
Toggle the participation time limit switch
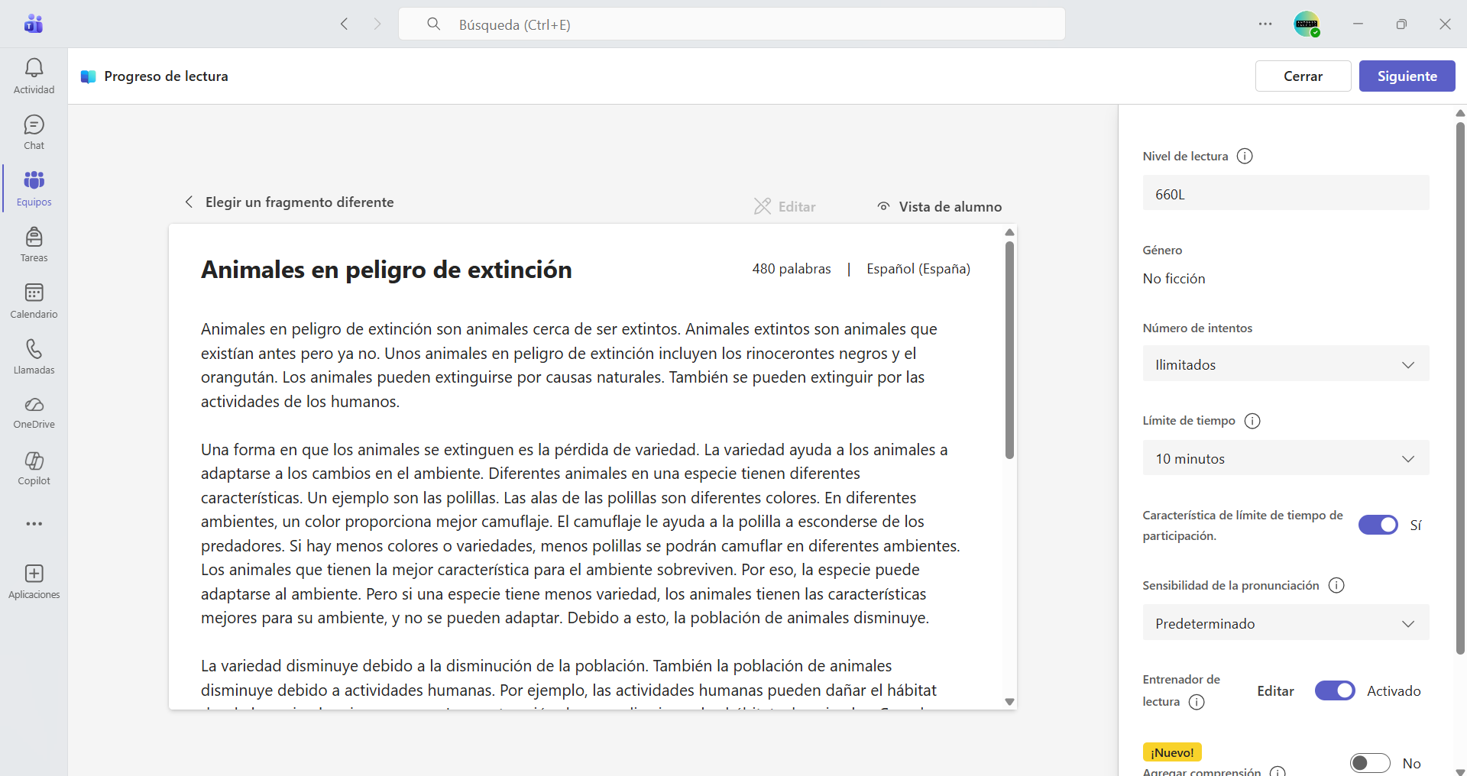tap(1378, 525)
